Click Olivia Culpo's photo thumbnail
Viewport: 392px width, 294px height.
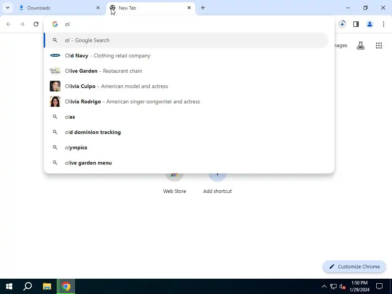click(55, 86)
